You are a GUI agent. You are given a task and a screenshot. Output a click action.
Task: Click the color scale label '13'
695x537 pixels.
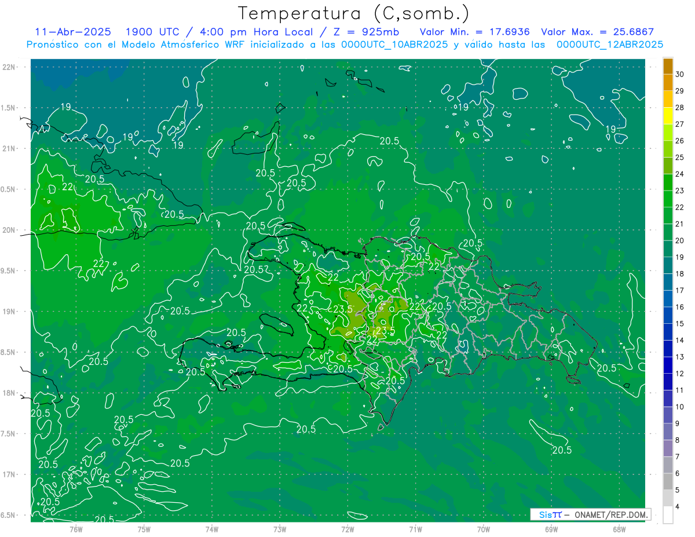680,357
